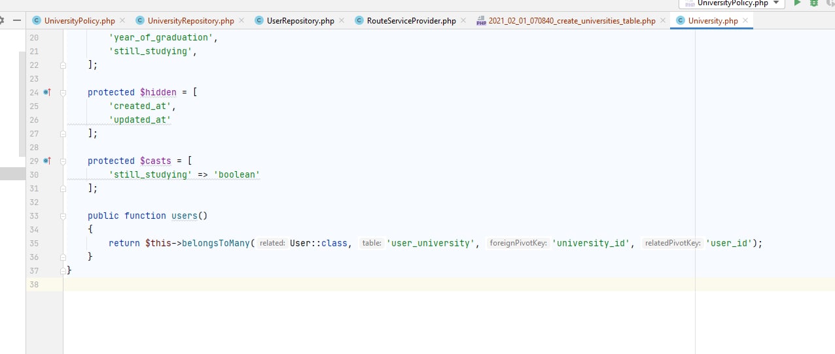Click the related: parameter hint
The image size is (835, 354).
(272, 243)
